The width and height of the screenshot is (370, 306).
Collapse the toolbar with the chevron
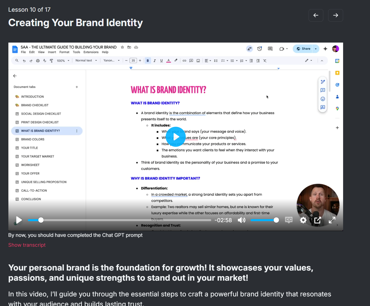(x=322, y=61)
